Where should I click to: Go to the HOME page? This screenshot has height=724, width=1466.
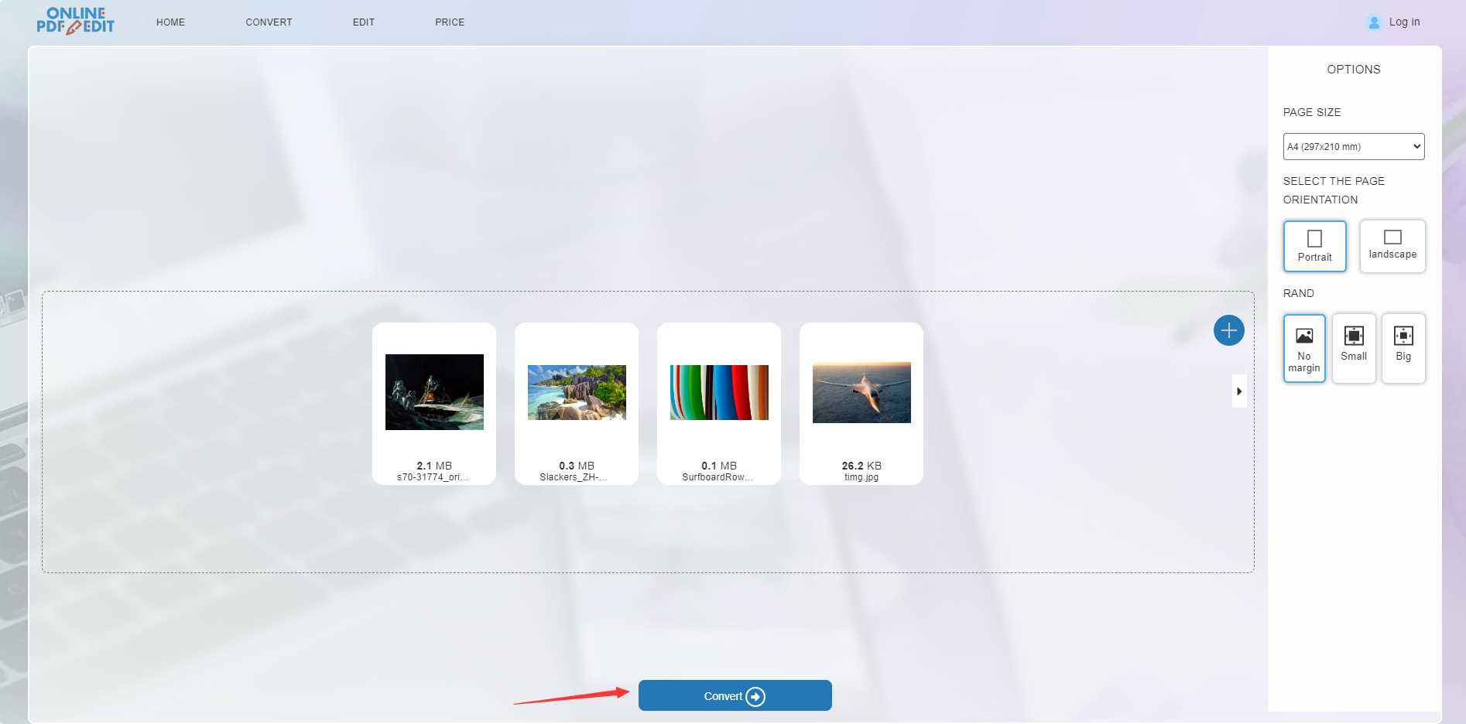tap(170, 22)
